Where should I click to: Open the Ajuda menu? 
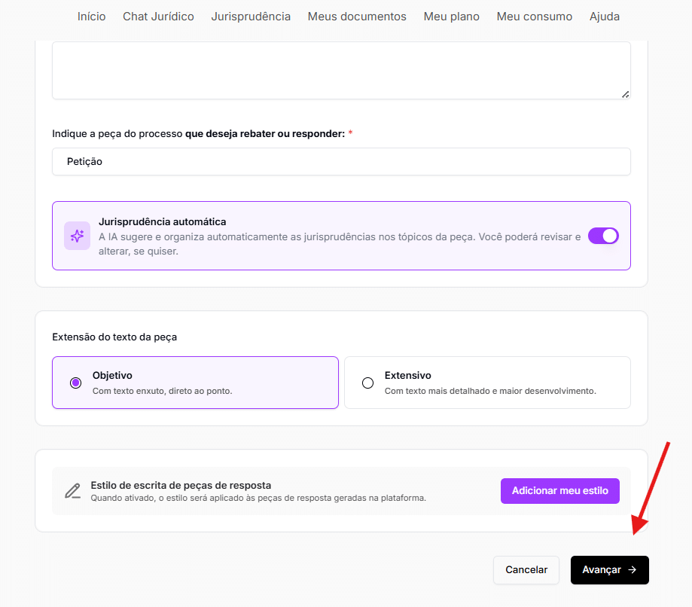(x=605, y=17)
